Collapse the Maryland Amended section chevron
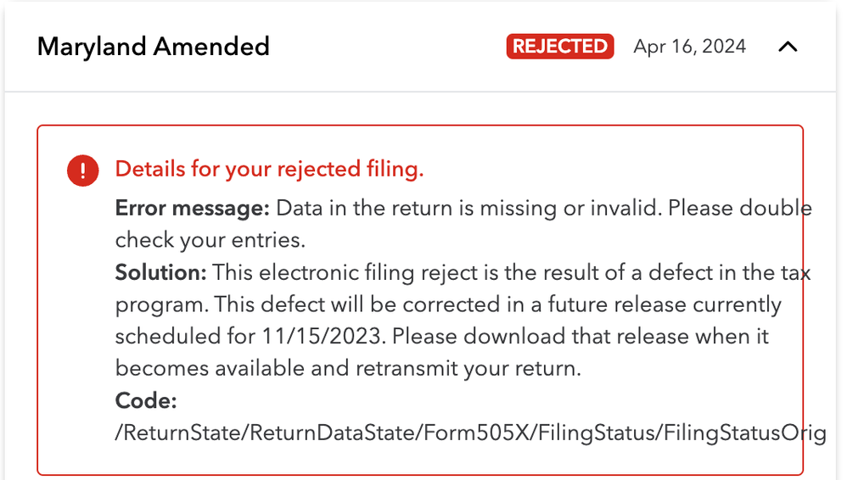This screenshot has height=480, width=847. [788, 47]
